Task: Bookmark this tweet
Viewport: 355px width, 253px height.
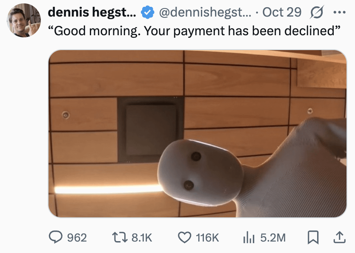Action: pyautogui.click(x=313, y=237)
